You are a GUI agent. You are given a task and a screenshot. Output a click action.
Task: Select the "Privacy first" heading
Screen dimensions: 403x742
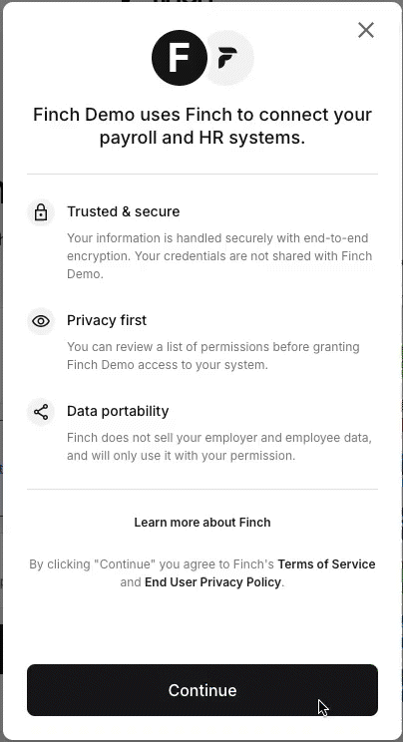107,320
